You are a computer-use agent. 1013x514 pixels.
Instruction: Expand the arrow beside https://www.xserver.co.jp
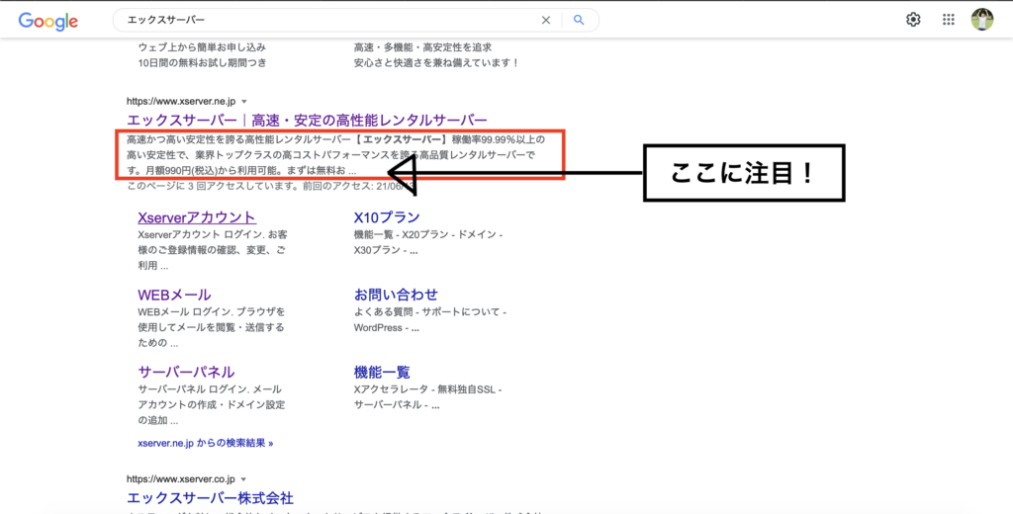click(x=243, y=479)
